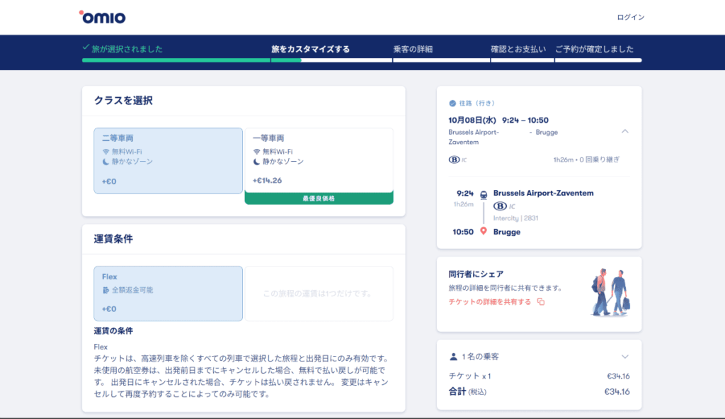The image size is (725, 419).
Task: Open the 確認とお支払い step
Action: click(518, 50)
